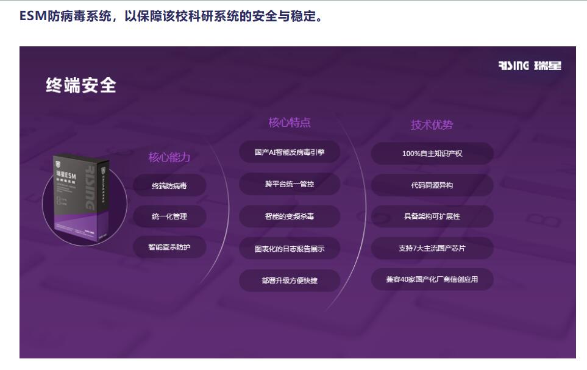Click the 终端安全 title
Screen dimensions: 587x370
click(81, 85)
